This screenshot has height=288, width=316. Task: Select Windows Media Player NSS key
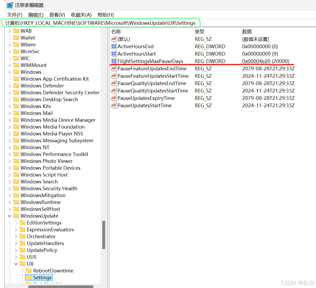click(52, 134)
